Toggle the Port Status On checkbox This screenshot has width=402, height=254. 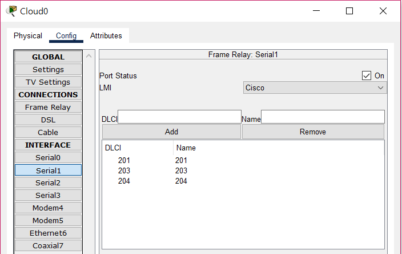(x=367, y=76)
